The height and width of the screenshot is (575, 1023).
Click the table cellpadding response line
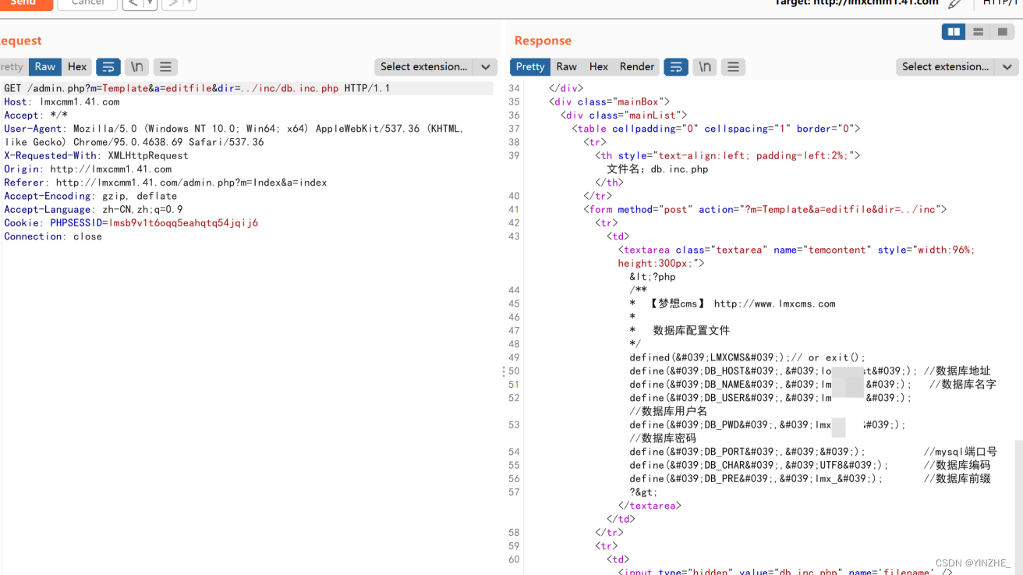pyautogui.click(x=716, y=129)
